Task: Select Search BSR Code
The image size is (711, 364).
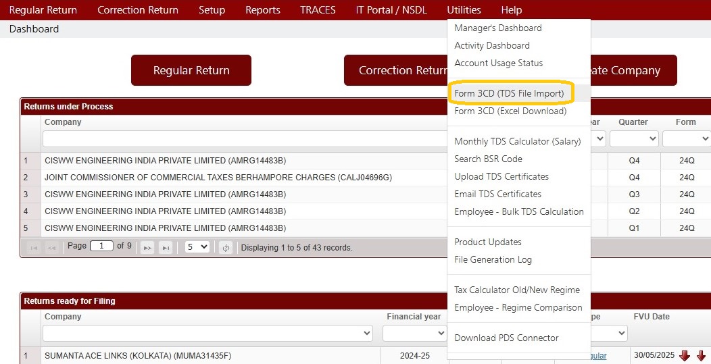Action: (x=489, y=159)
